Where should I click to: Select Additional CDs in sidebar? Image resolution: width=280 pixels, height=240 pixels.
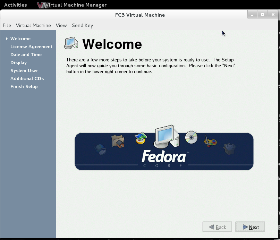point(27,78)
